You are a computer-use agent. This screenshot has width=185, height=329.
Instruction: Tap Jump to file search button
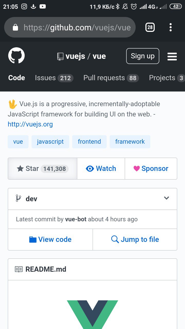[135, 240]
